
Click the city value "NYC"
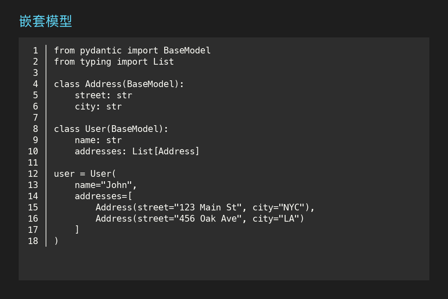click(292, 207)
